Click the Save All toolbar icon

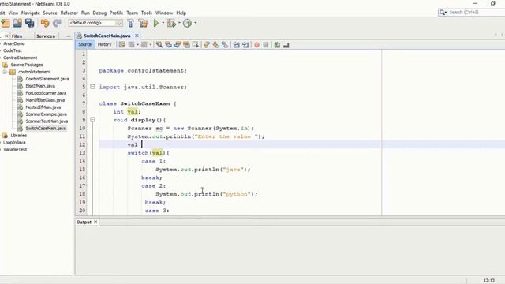point(30,23)
